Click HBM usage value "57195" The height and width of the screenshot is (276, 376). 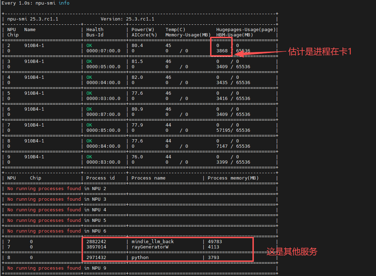pyautogui.click(x=223, y=130)
